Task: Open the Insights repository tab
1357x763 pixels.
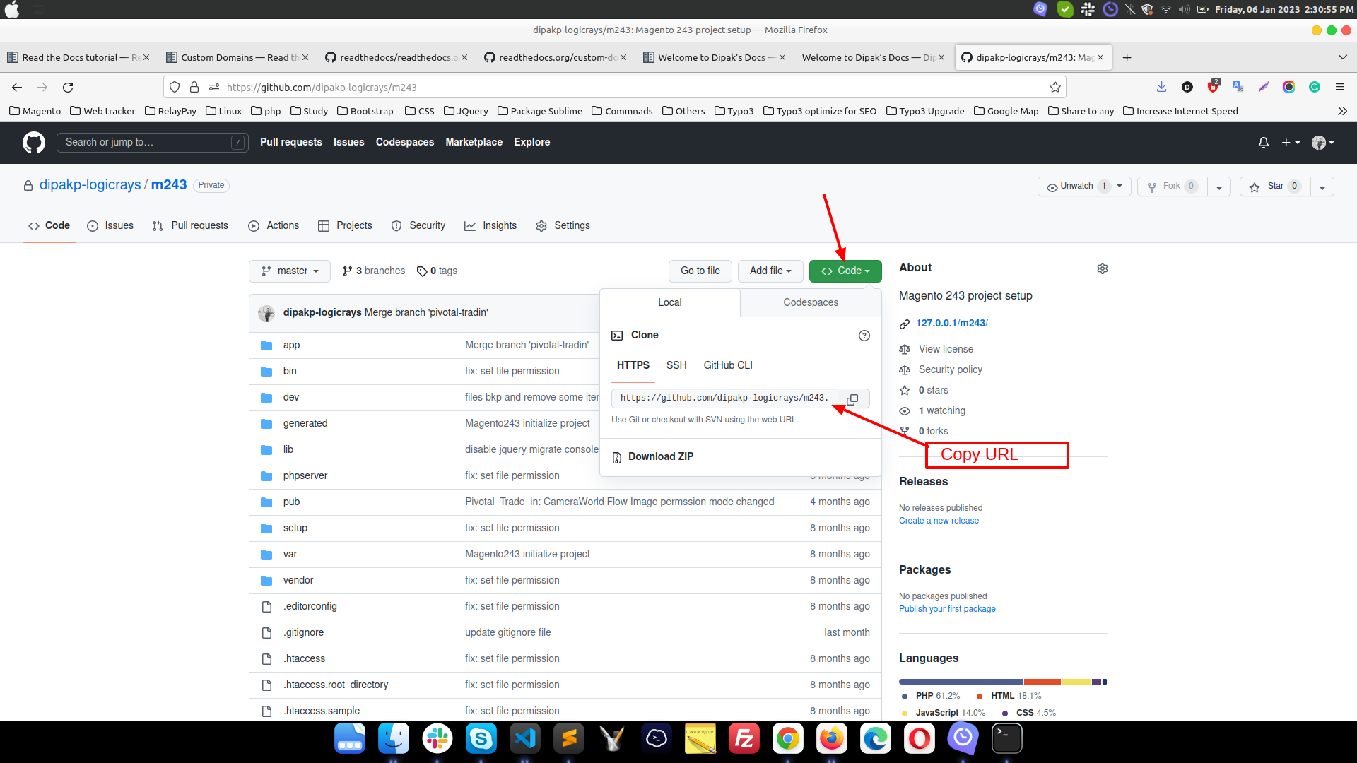Action: click(490, 226)
